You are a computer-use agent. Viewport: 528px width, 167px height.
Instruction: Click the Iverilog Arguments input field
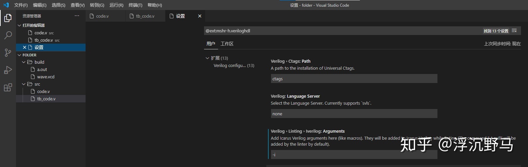point(354,154)
